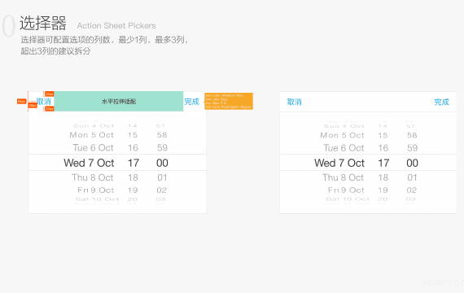
Task: Pick minute 59 in the annotated picker
Action: tap(162, 147)
